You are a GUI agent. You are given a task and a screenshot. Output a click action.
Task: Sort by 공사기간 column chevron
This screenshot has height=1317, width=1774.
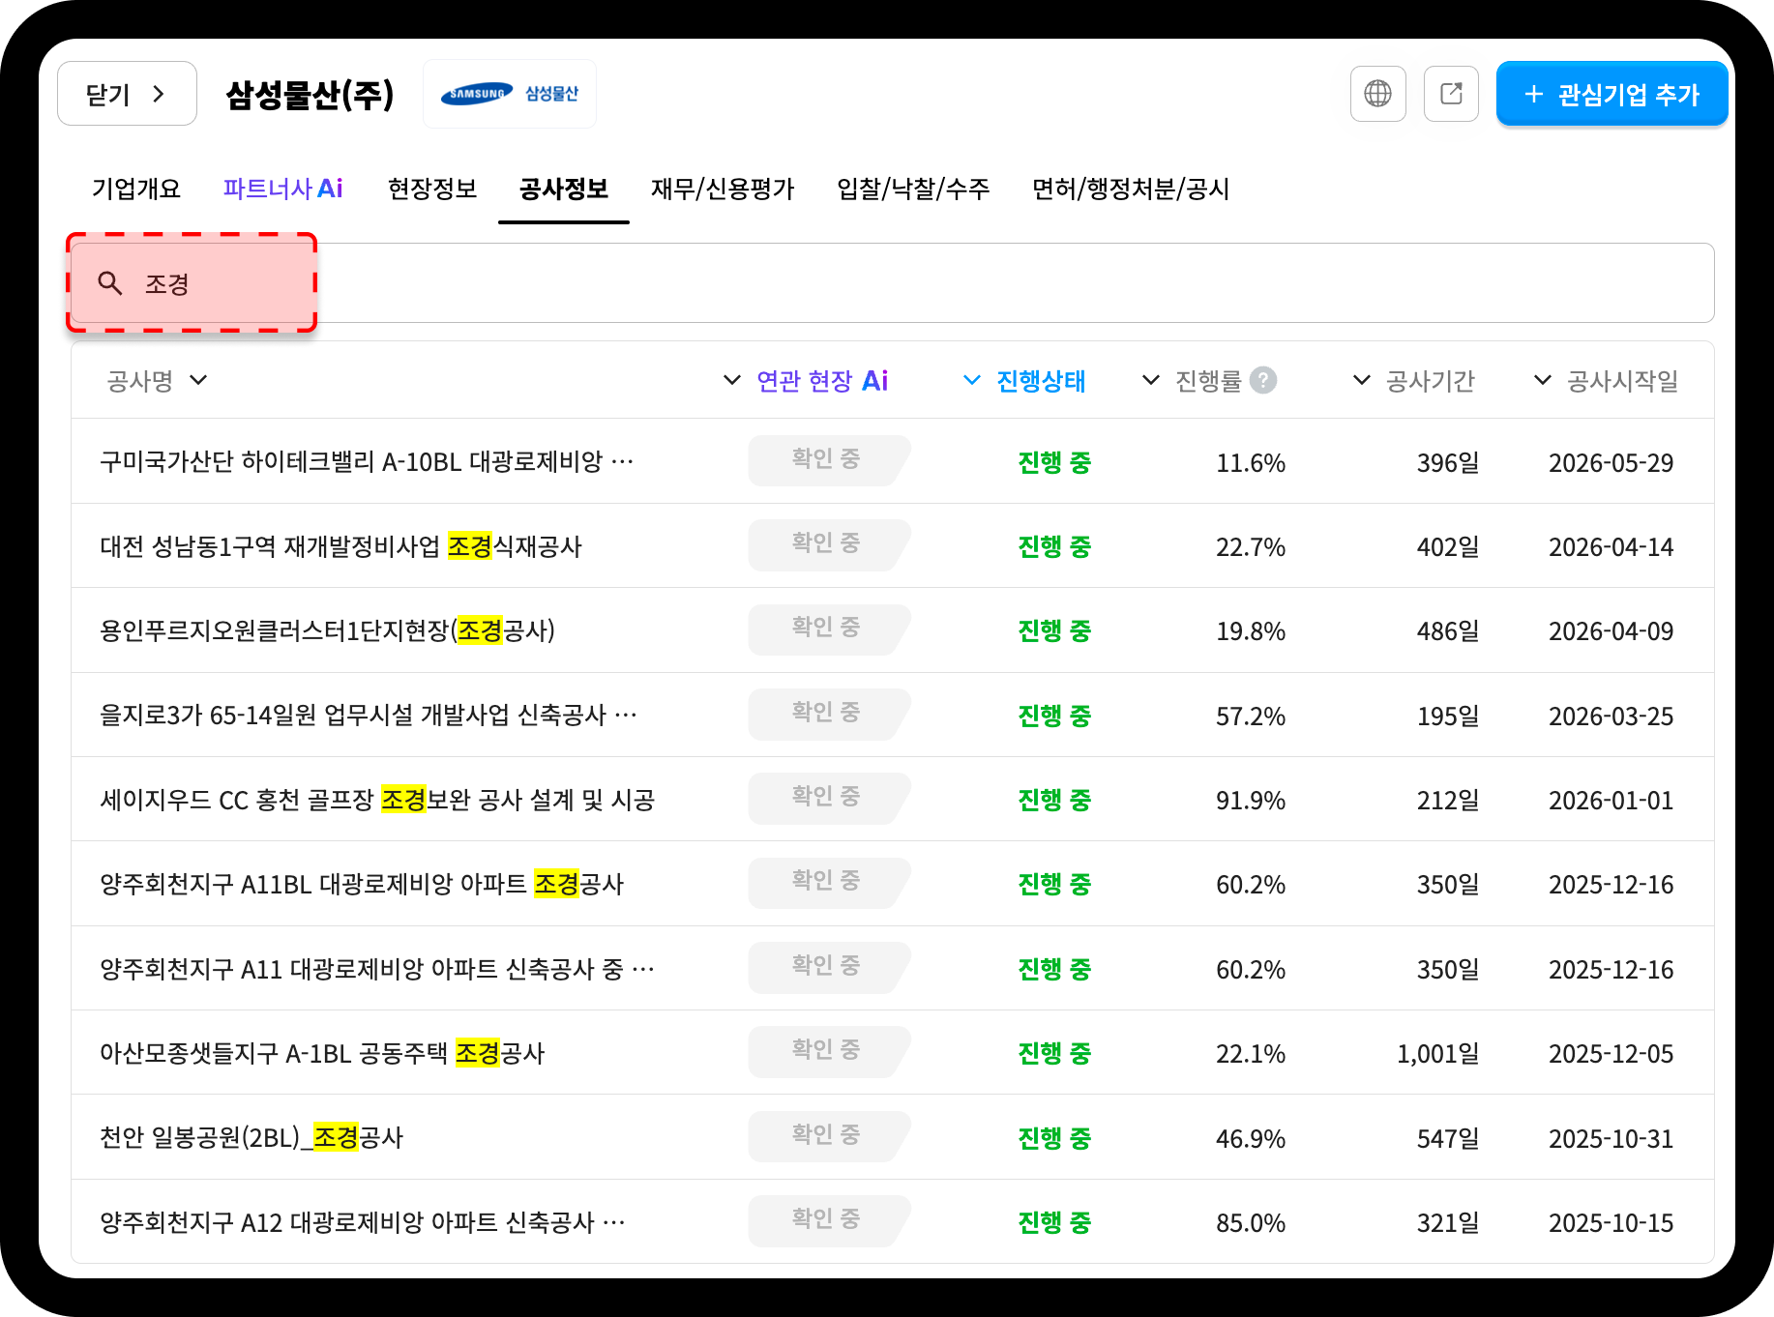click(x=1361, y=380)
